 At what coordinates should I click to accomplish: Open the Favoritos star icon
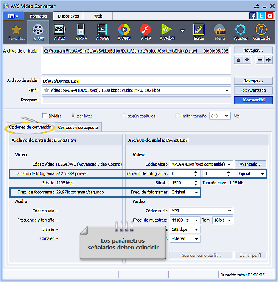[x=16, y=30]
